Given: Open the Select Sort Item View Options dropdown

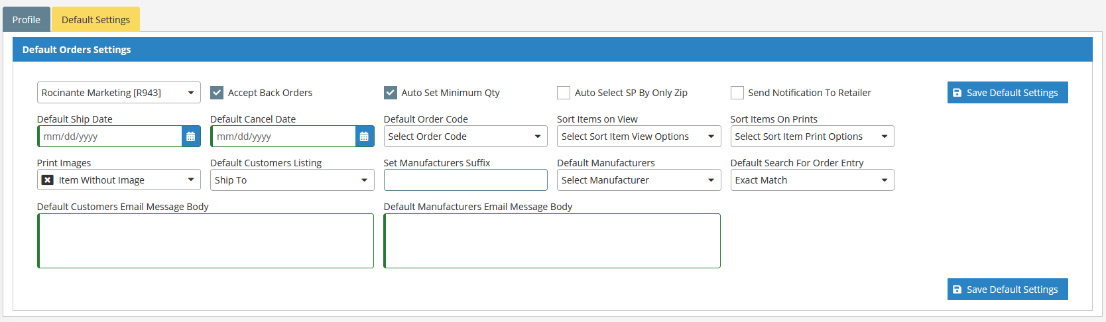Looking at the screenshot, I should pyautogui.click(x=639, y=136).
